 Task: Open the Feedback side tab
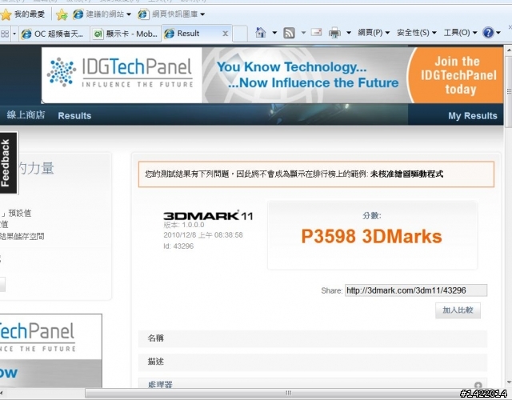8,162
